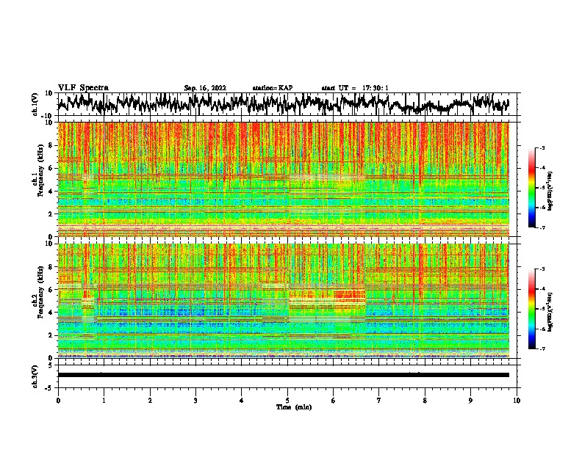Click time axis tick label "7"
The image size is (582, 449).
coord(379,401)
